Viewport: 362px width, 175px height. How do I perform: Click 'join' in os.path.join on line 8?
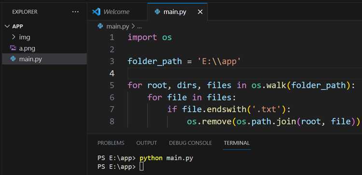(286, 121)
